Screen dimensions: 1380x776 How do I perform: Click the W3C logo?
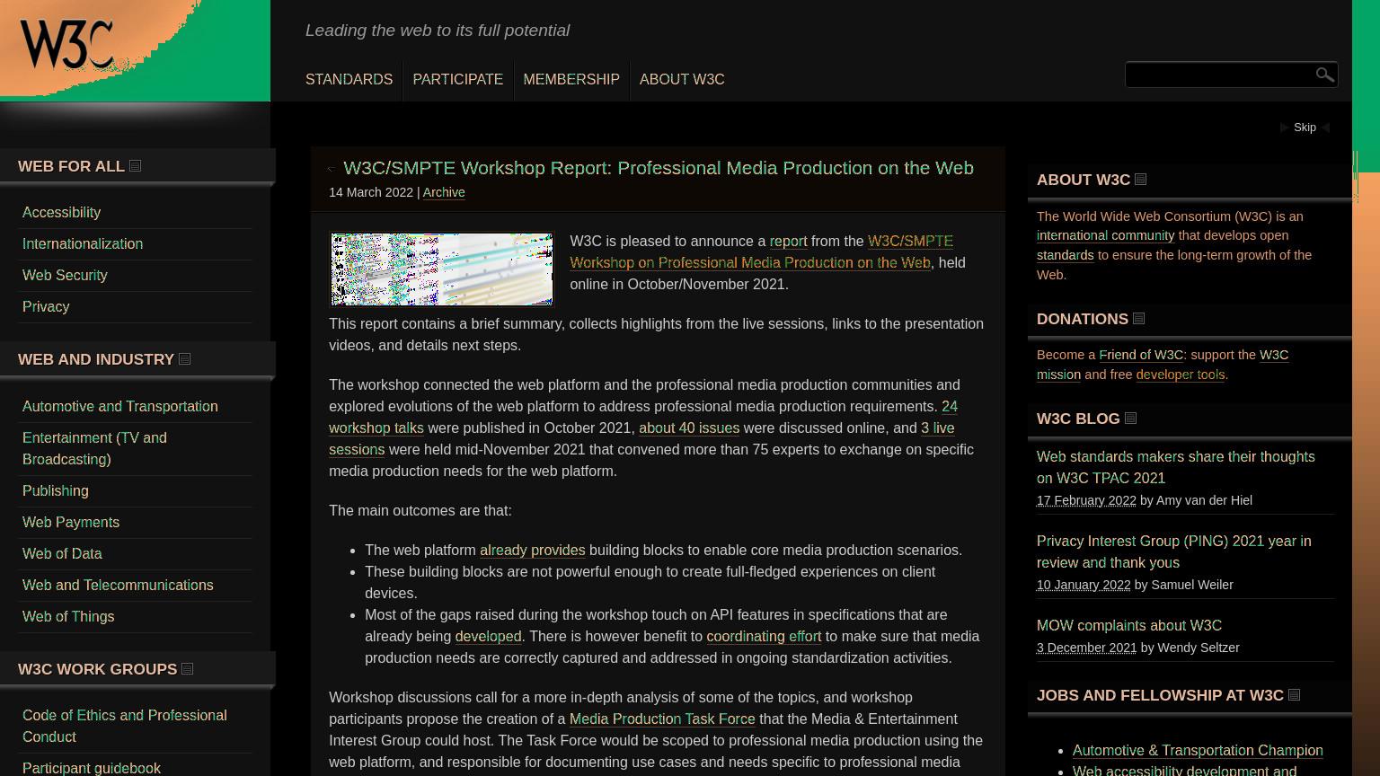(67, 45)
